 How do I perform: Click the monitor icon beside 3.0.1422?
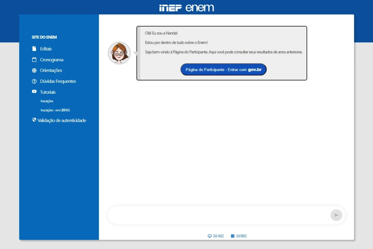(x=210, y=236)
